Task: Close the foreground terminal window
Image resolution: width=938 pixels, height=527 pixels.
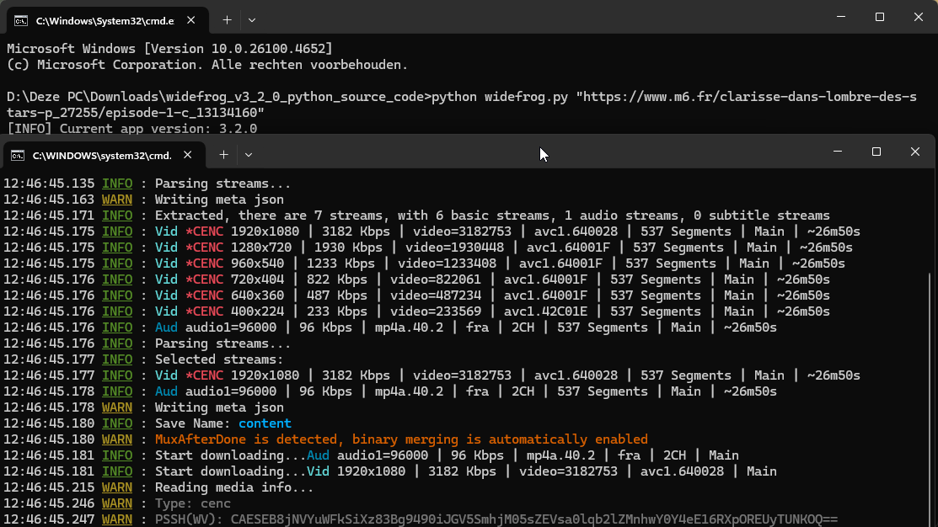Action: [x=915, y=152]
